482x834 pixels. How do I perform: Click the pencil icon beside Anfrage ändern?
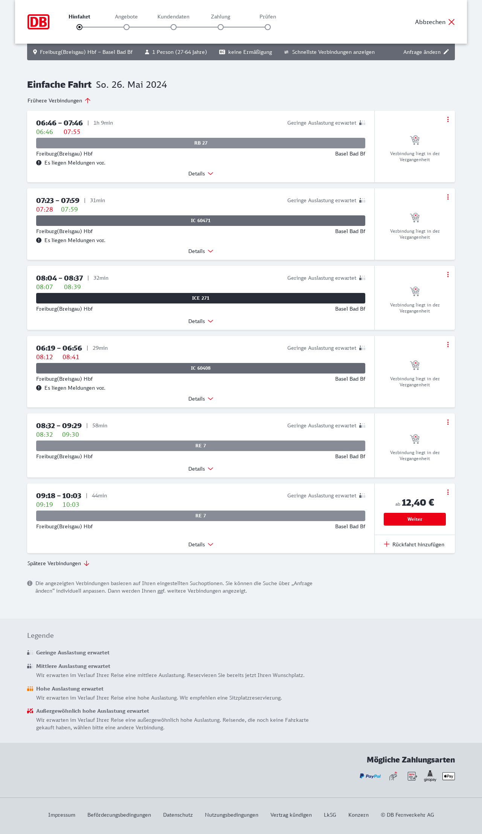click(x=446, y=52)
